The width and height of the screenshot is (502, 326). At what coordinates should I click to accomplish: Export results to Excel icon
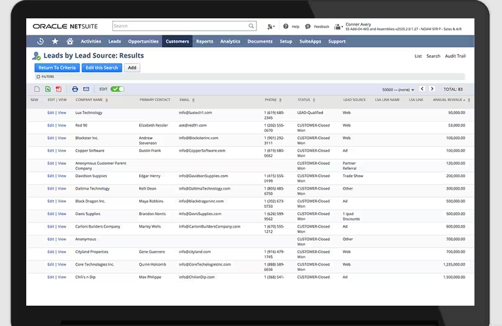48,89
